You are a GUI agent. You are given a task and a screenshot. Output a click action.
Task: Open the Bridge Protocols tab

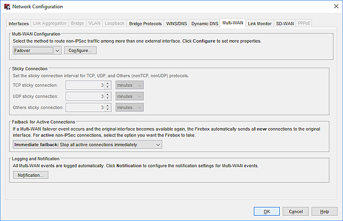145,23
